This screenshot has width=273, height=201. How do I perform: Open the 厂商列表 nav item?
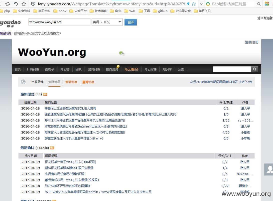point(33,69)
